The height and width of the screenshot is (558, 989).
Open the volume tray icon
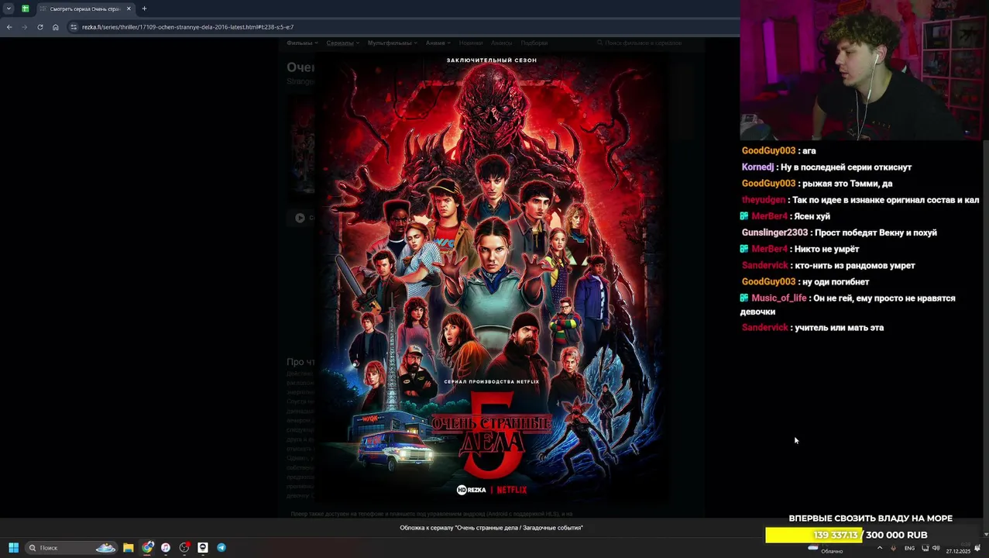(936, 548)
